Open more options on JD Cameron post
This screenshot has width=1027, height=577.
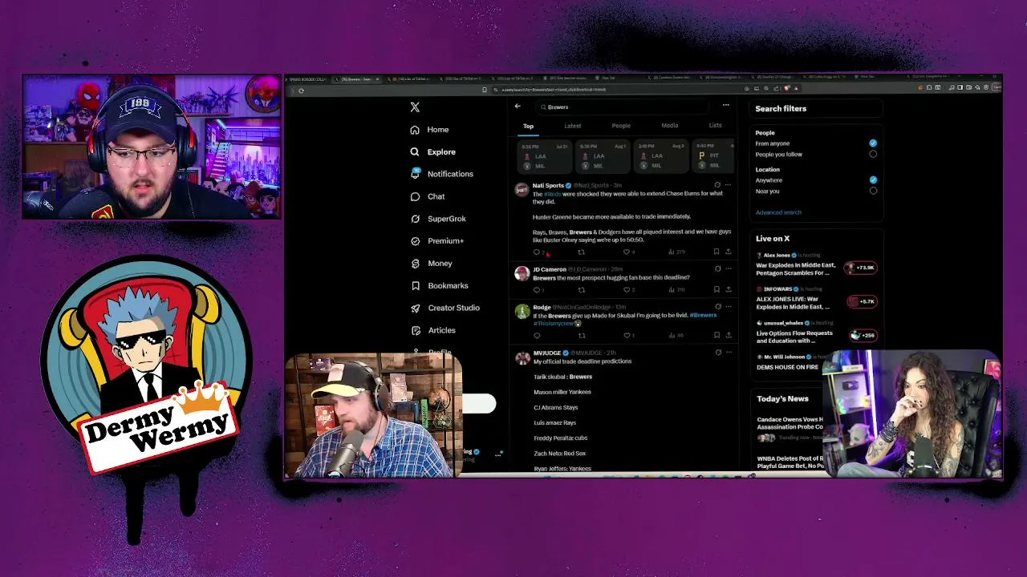click(x=728, y=269)
